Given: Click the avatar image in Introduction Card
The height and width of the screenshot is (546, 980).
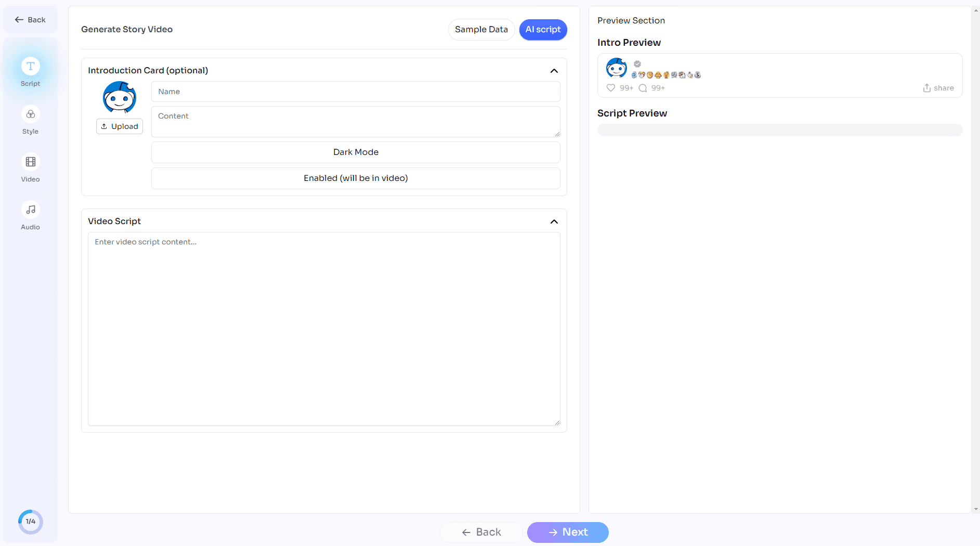Looking at the screenshot, I should [120, 97].
